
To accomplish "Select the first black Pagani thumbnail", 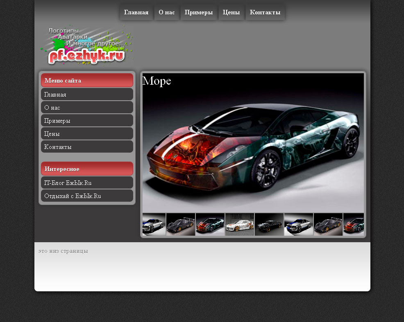I will [x=181, y=224].
